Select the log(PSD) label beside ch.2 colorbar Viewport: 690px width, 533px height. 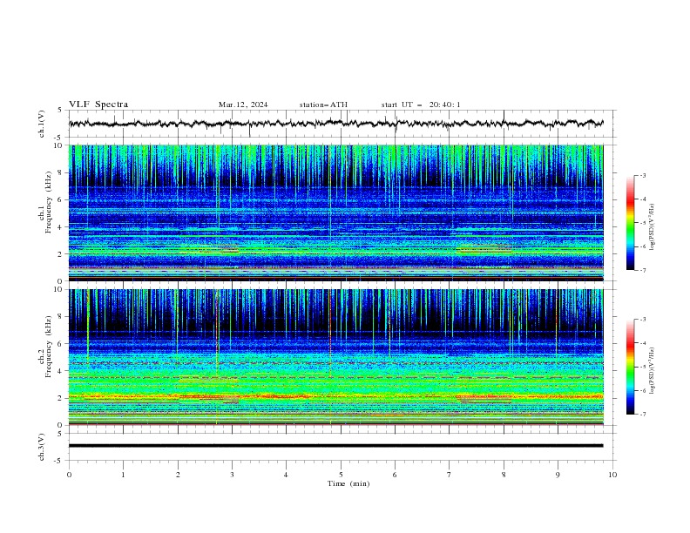(x=653, y=370)
